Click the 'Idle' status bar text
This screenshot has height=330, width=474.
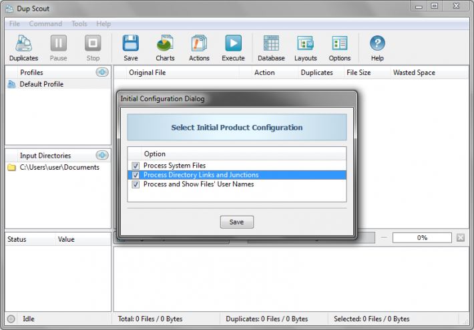pos(29,319)
